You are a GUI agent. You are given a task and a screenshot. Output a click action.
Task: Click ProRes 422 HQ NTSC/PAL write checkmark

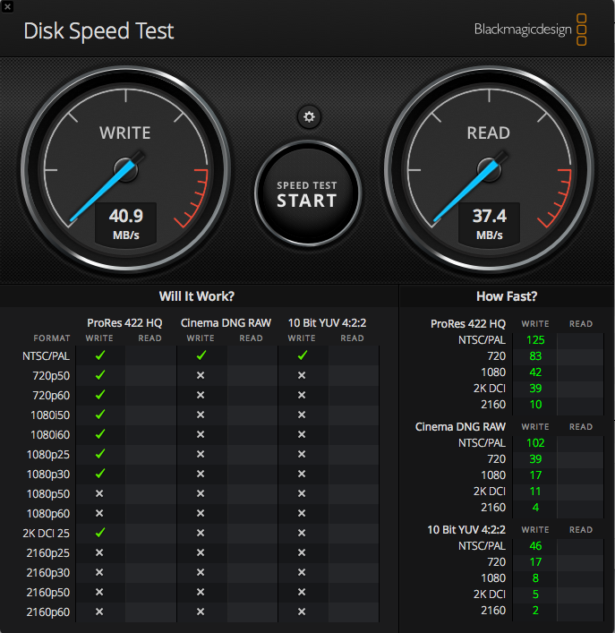[x=99, y=355]
